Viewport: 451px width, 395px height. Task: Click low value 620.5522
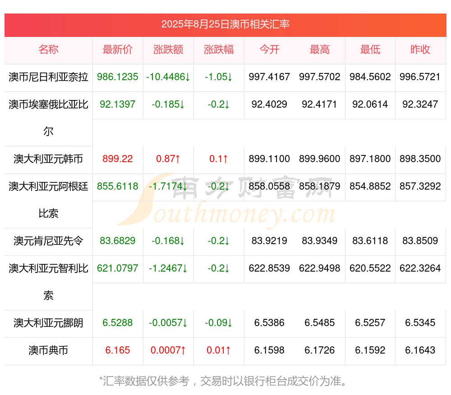[370, 268]
